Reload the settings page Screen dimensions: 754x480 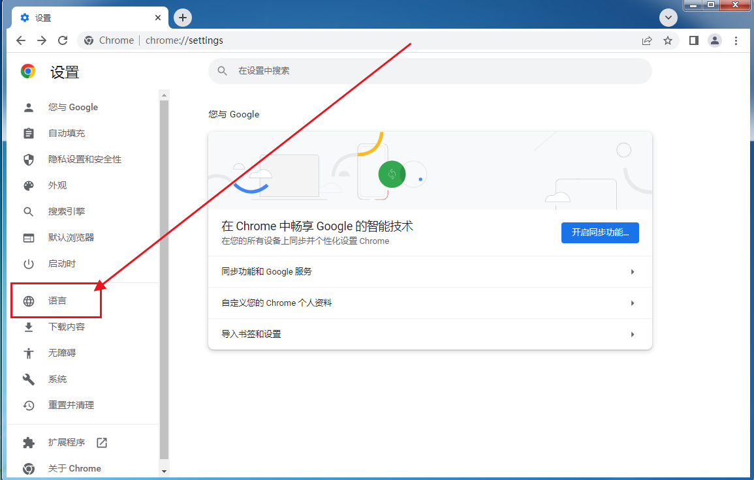pos(63,40)
